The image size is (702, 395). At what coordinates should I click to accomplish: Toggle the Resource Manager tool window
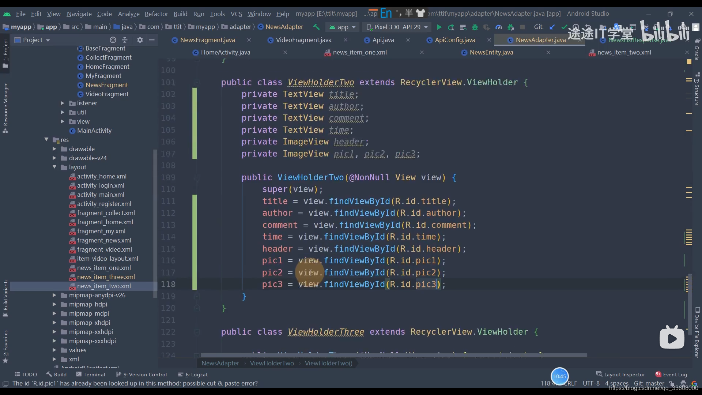tap(5, 108)
